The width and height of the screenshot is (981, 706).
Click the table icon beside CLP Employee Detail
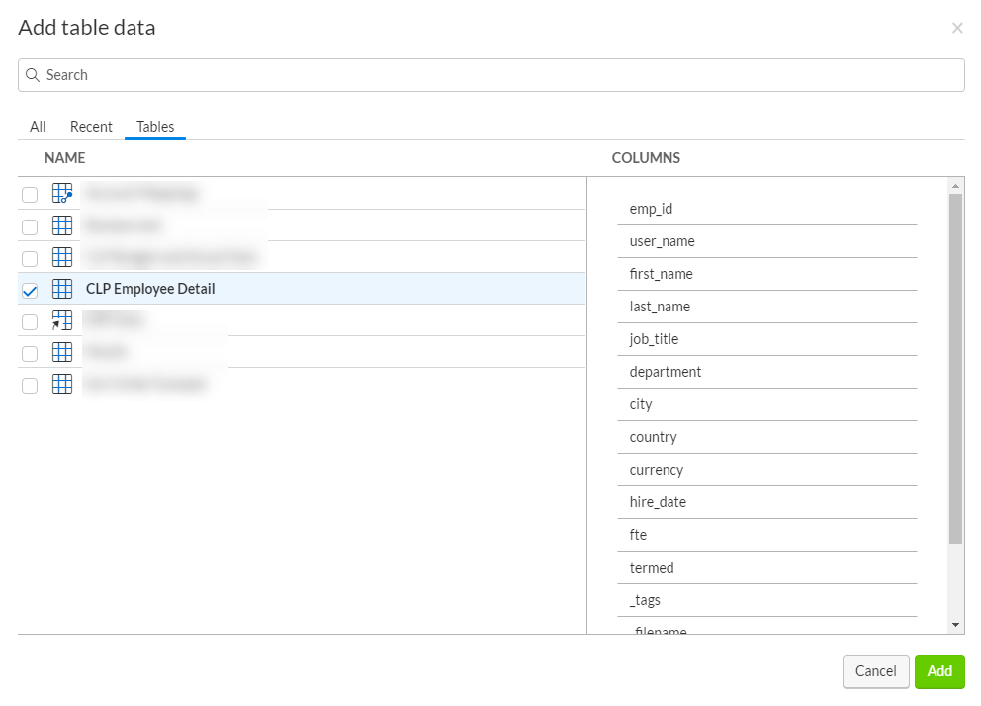click(62, 289)
